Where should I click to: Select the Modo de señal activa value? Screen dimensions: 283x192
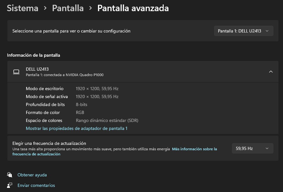click(97, 96)
